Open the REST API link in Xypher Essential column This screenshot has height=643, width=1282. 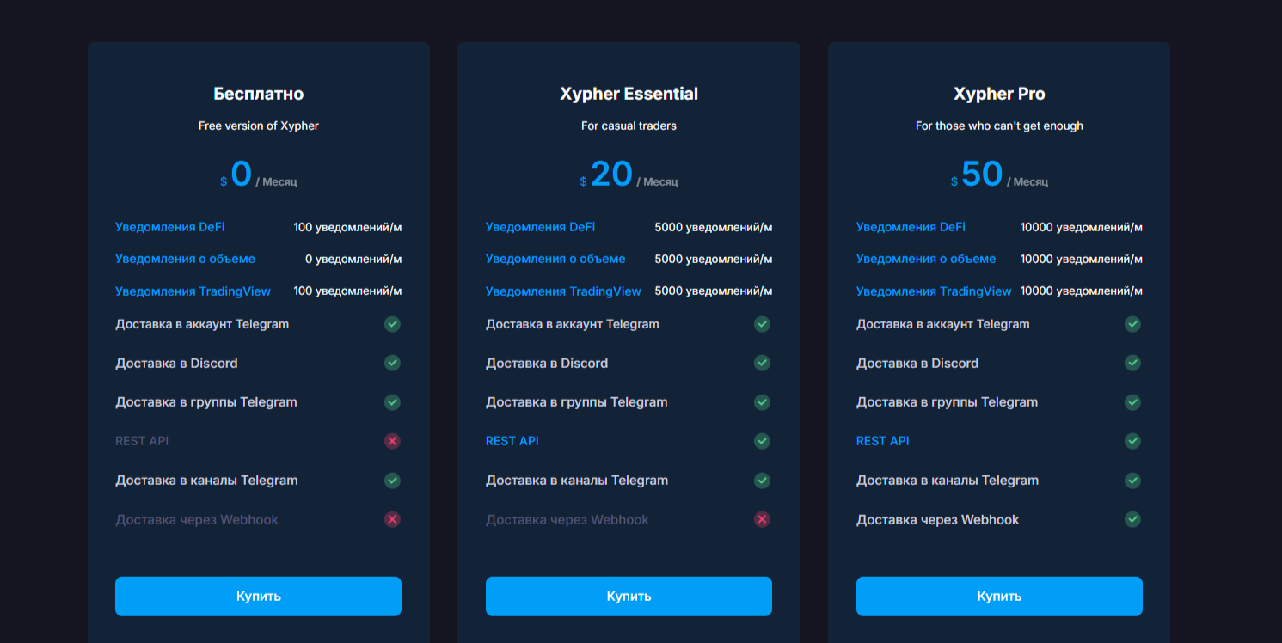point(512,441)
